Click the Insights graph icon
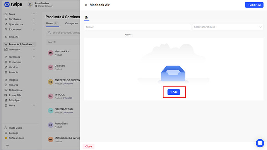Screen dimensions: 267x150 (x=6, y=80)
